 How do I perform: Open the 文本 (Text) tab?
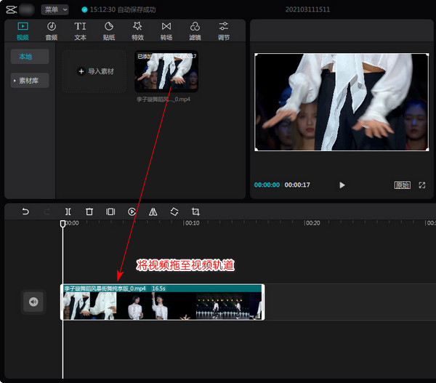coord(80,31)
